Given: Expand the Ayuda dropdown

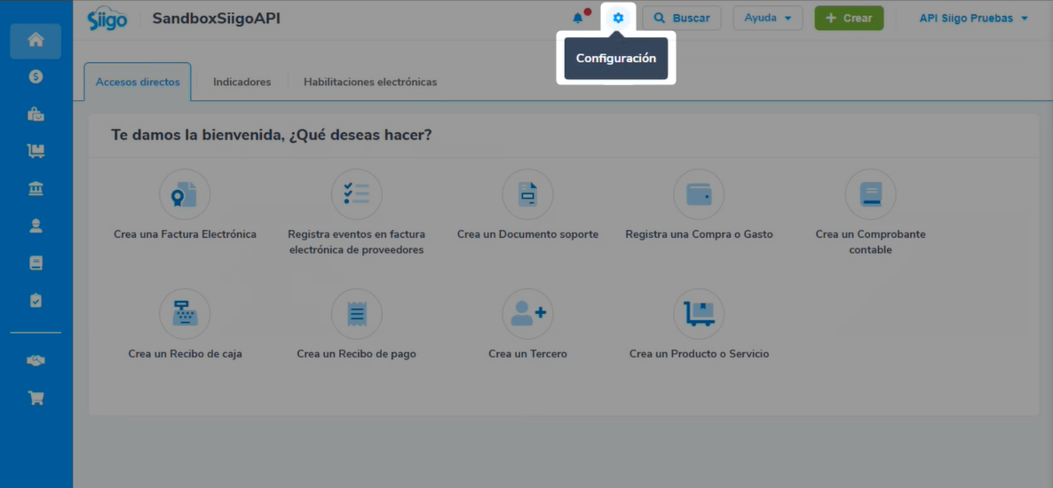Looking at the screenshot, I should (x=767, y=18).
